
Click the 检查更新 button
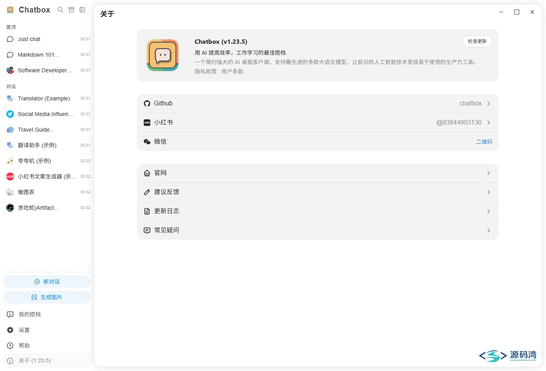477,41
